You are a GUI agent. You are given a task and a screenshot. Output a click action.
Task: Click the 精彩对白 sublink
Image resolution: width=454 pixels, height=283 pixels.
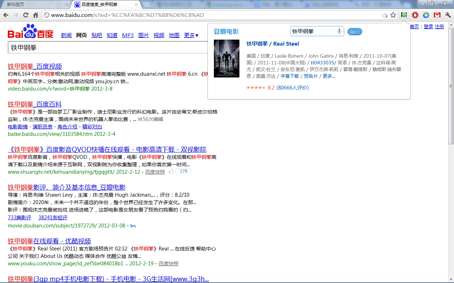click(92, 127)
